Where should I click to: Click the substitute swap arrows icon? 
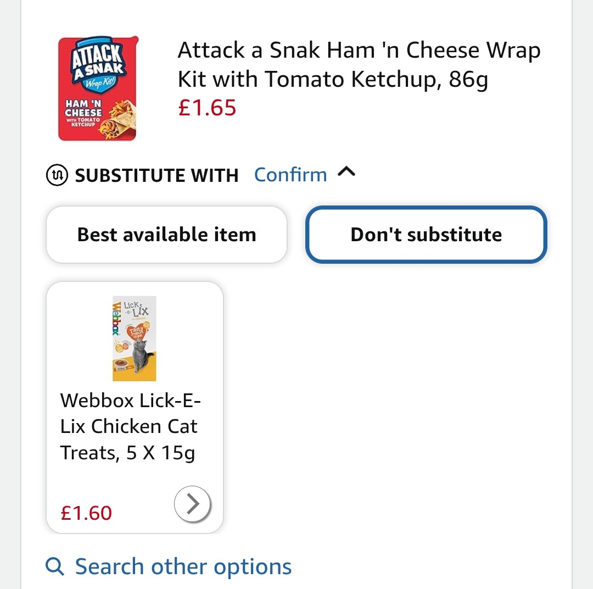57,175
